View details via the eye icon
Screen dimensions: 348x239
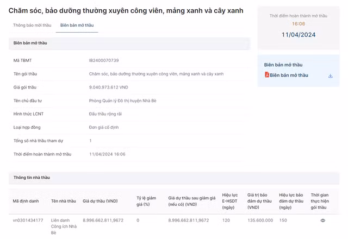click(322, 221)
